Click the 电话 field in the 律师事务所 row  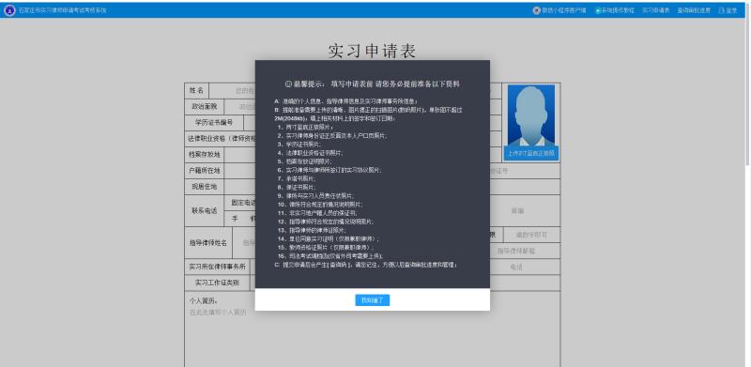pos(516,267)
